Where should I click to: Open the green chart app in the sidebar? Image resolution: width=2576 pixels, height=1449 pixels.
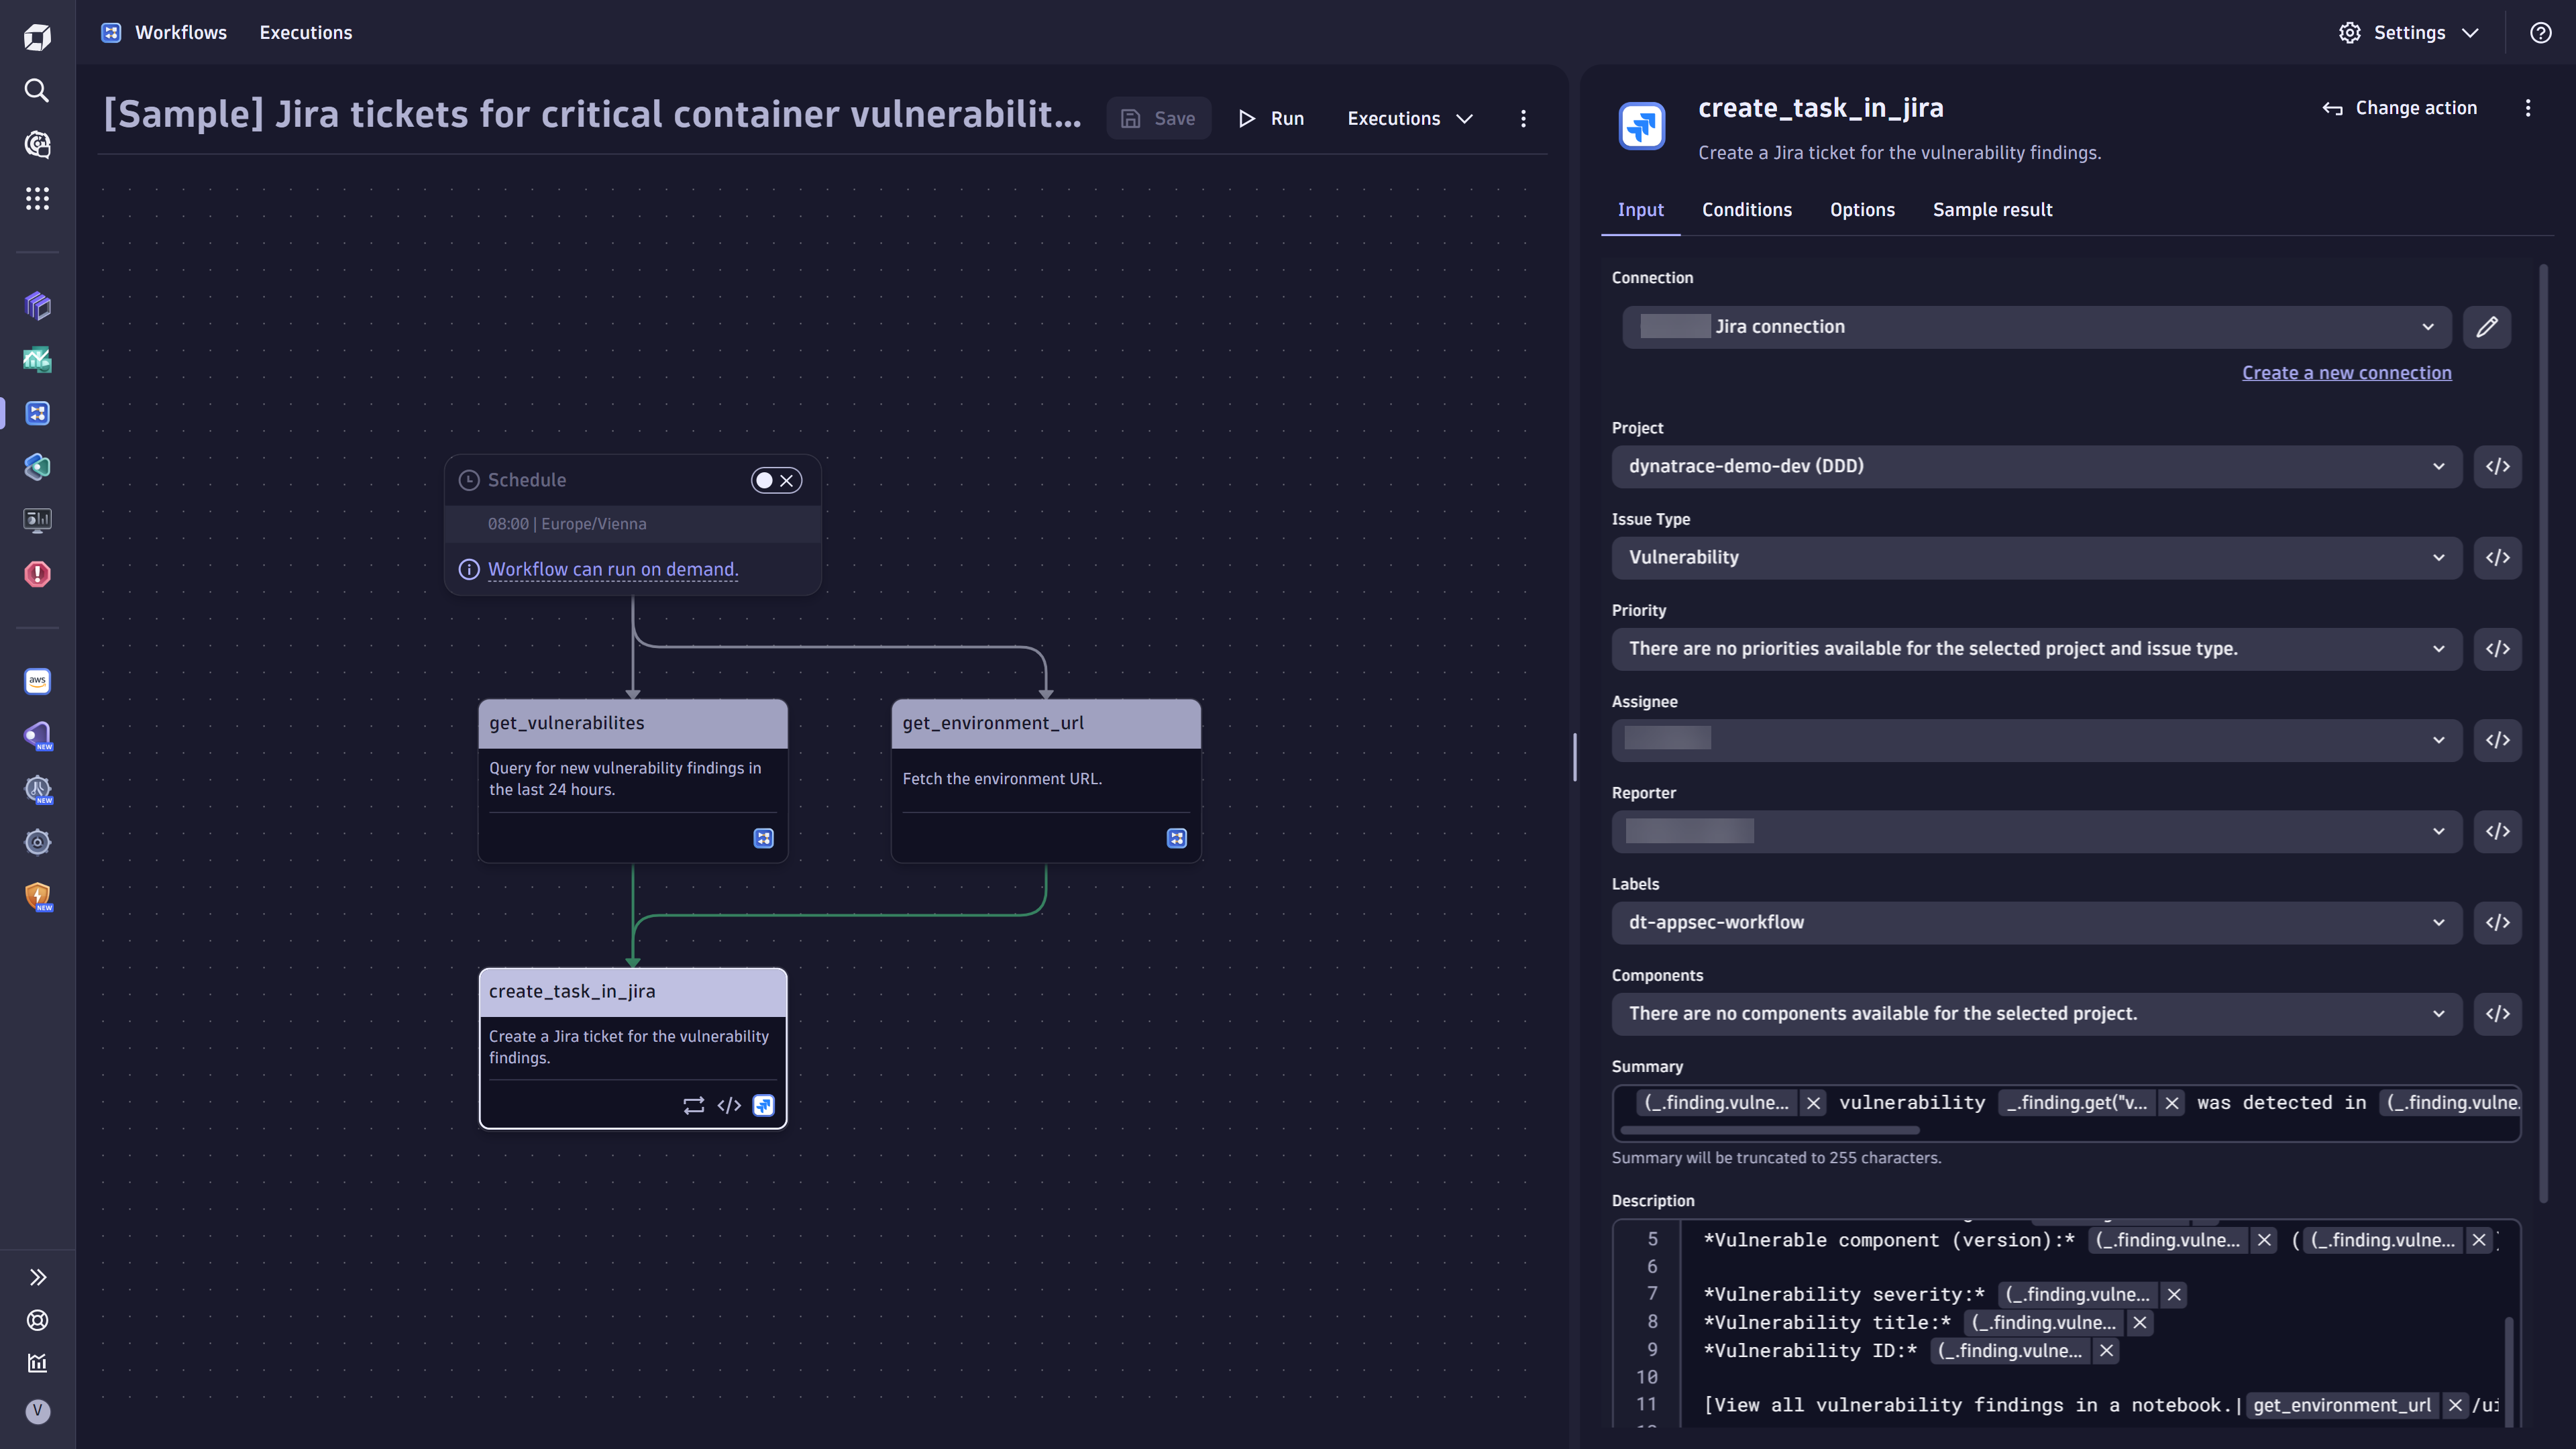37,359
